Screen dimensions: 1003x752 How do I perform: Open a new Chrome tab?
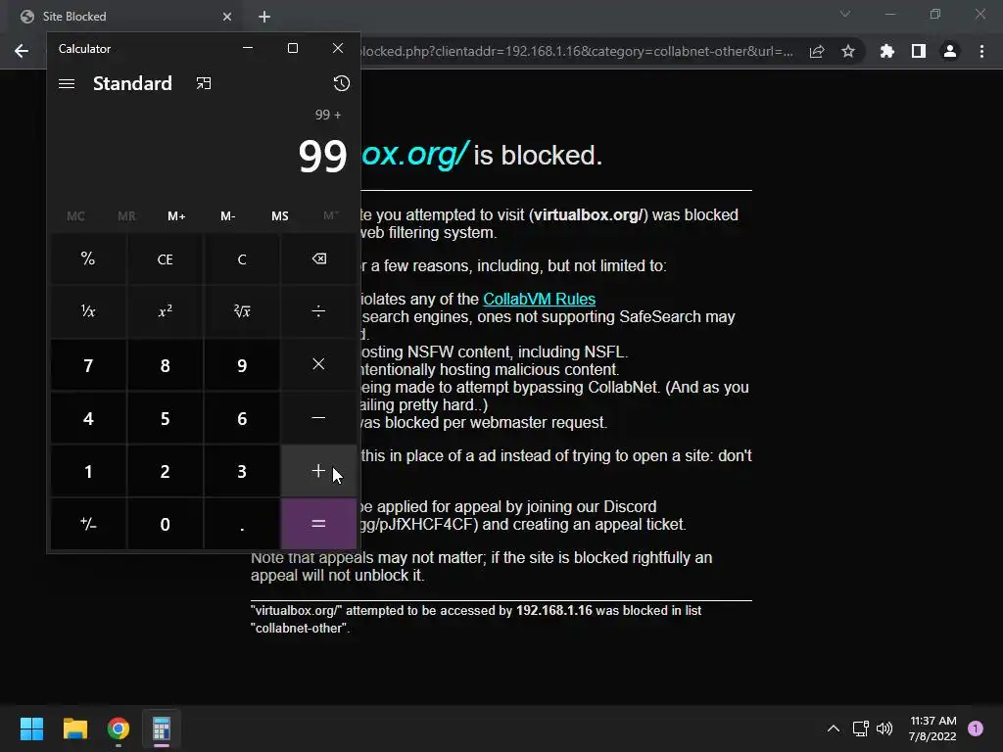(x=264, y=17)
